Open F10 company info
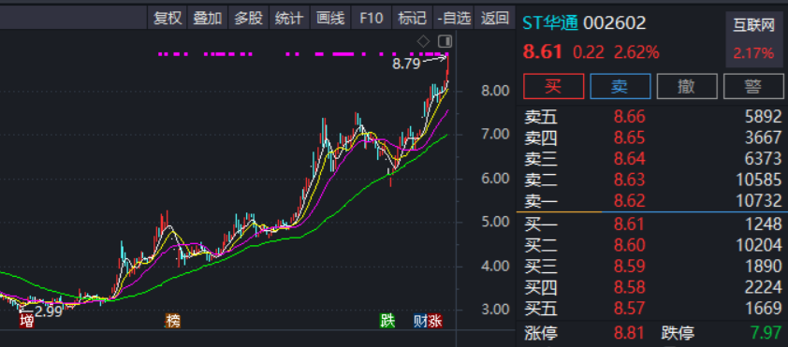This screenshot has width=788, height=347. point(372,19)
